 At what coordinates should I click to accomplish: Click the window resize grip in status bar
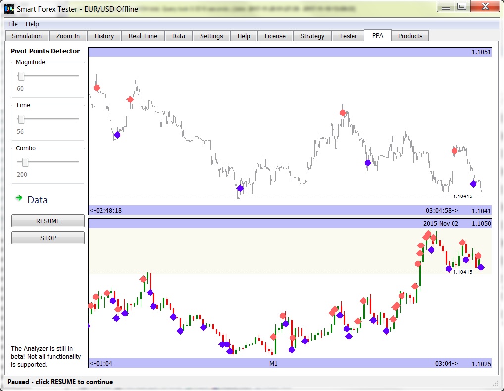click(495, 382)
